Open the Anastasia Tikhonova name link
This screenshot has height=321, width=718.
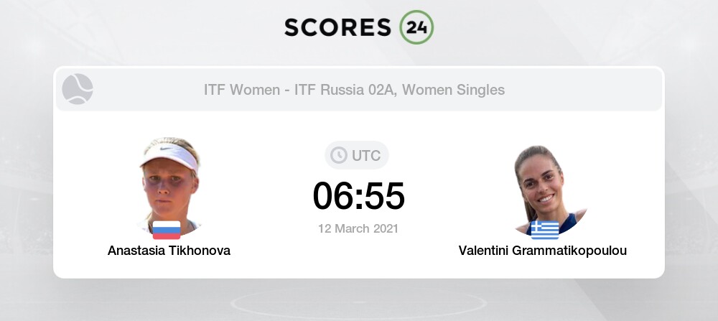[x=169, y=251]
